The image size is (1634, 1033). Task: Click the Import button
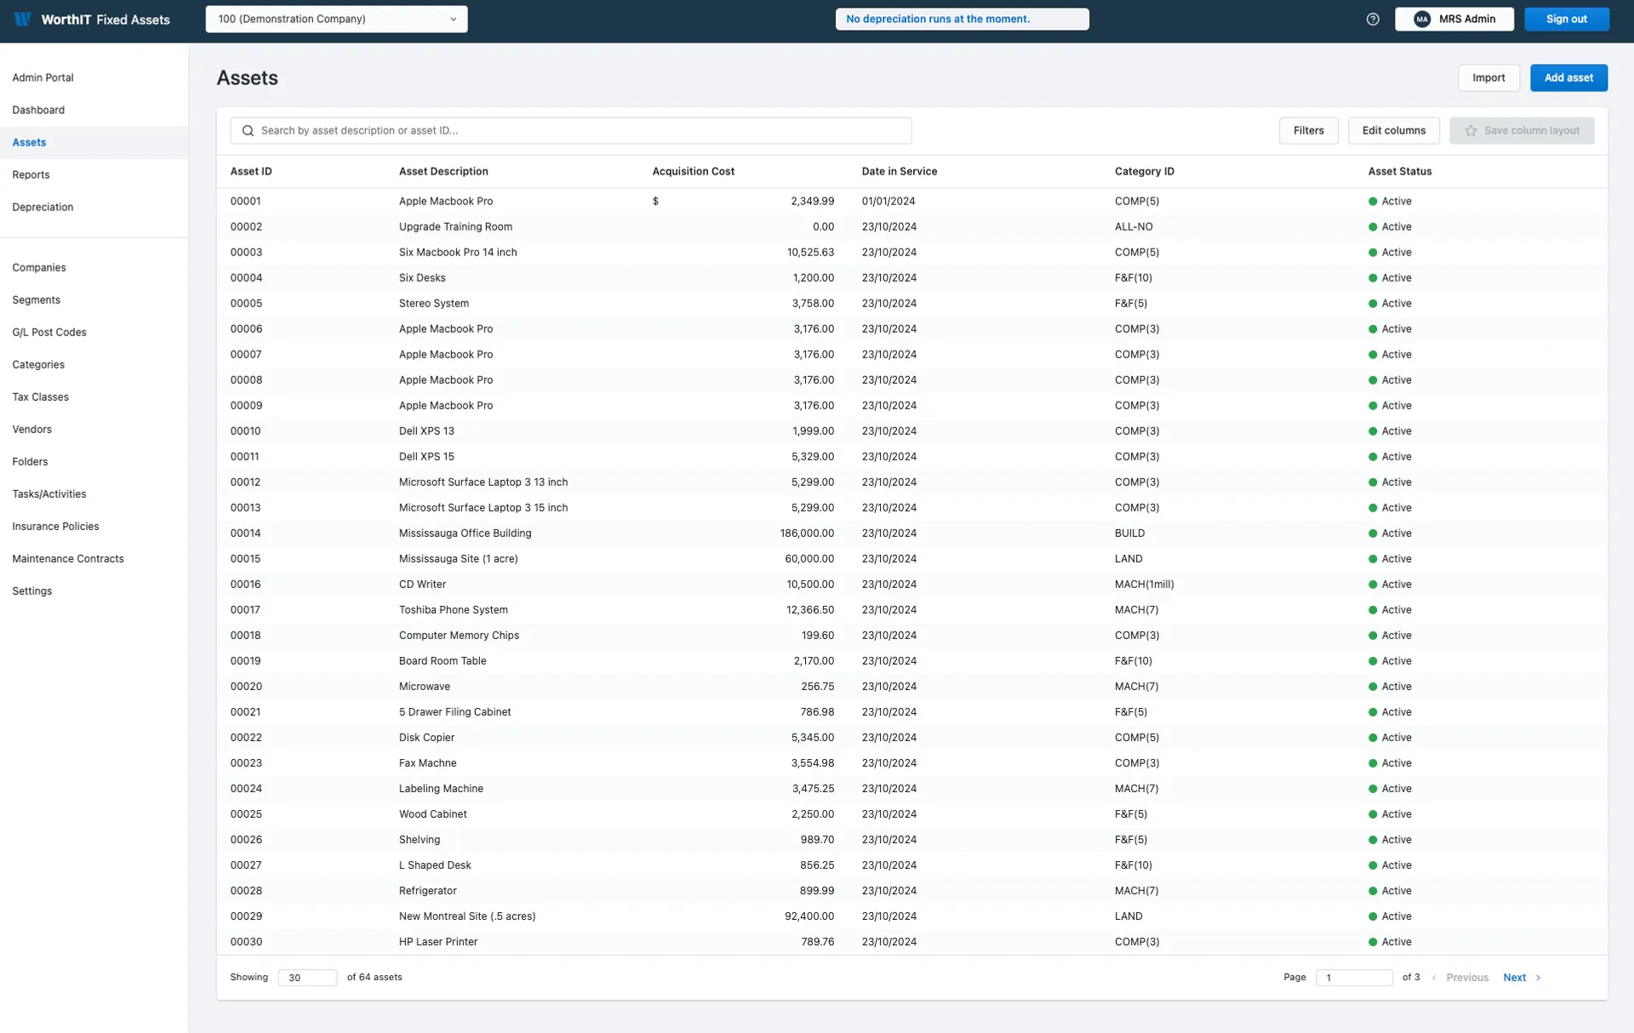coord(1488,77)
